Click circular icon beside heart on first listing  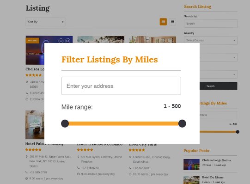coord(67,41)
